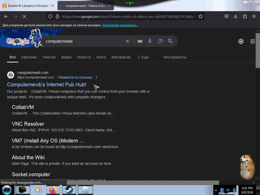Switch to the Dunkin' tab
Screen dimensions: 260x195
(x=28, y=6)
